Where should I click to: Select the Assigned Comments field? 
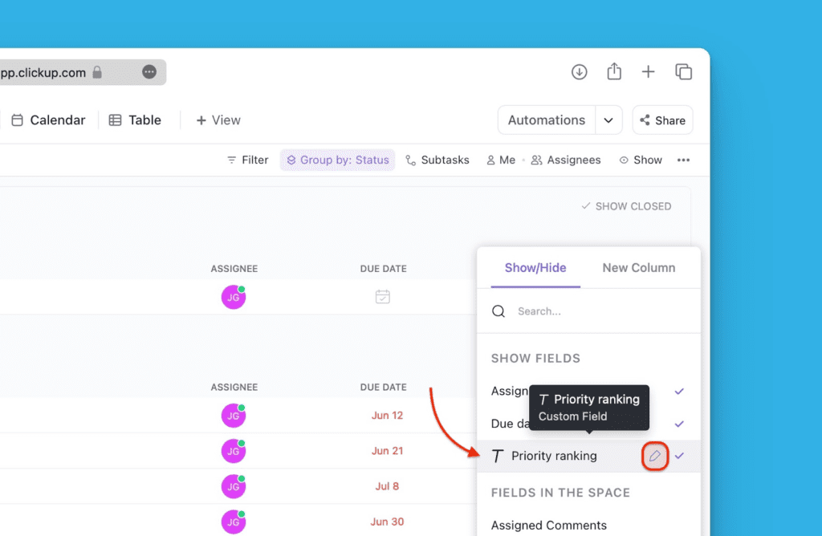(x=549, y=526)
